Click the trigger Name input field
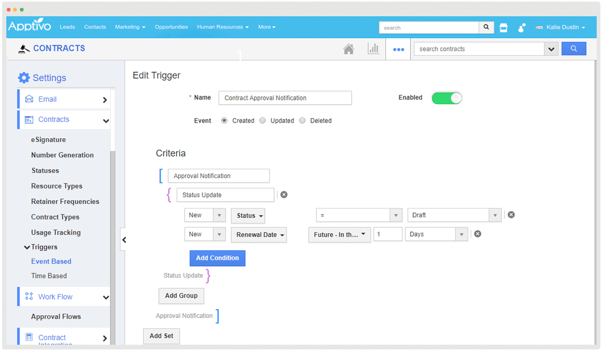Image resolution: width=603 pixels, height=351 pixels. pos(285,98)
